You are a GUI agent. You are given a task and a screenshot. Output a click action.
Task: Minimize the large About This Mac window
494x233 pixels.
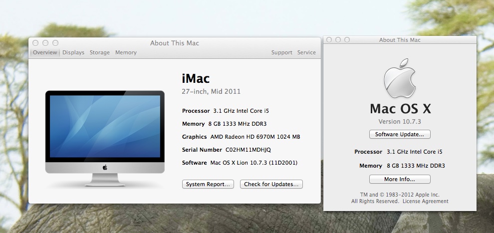(x=45, y=43)
